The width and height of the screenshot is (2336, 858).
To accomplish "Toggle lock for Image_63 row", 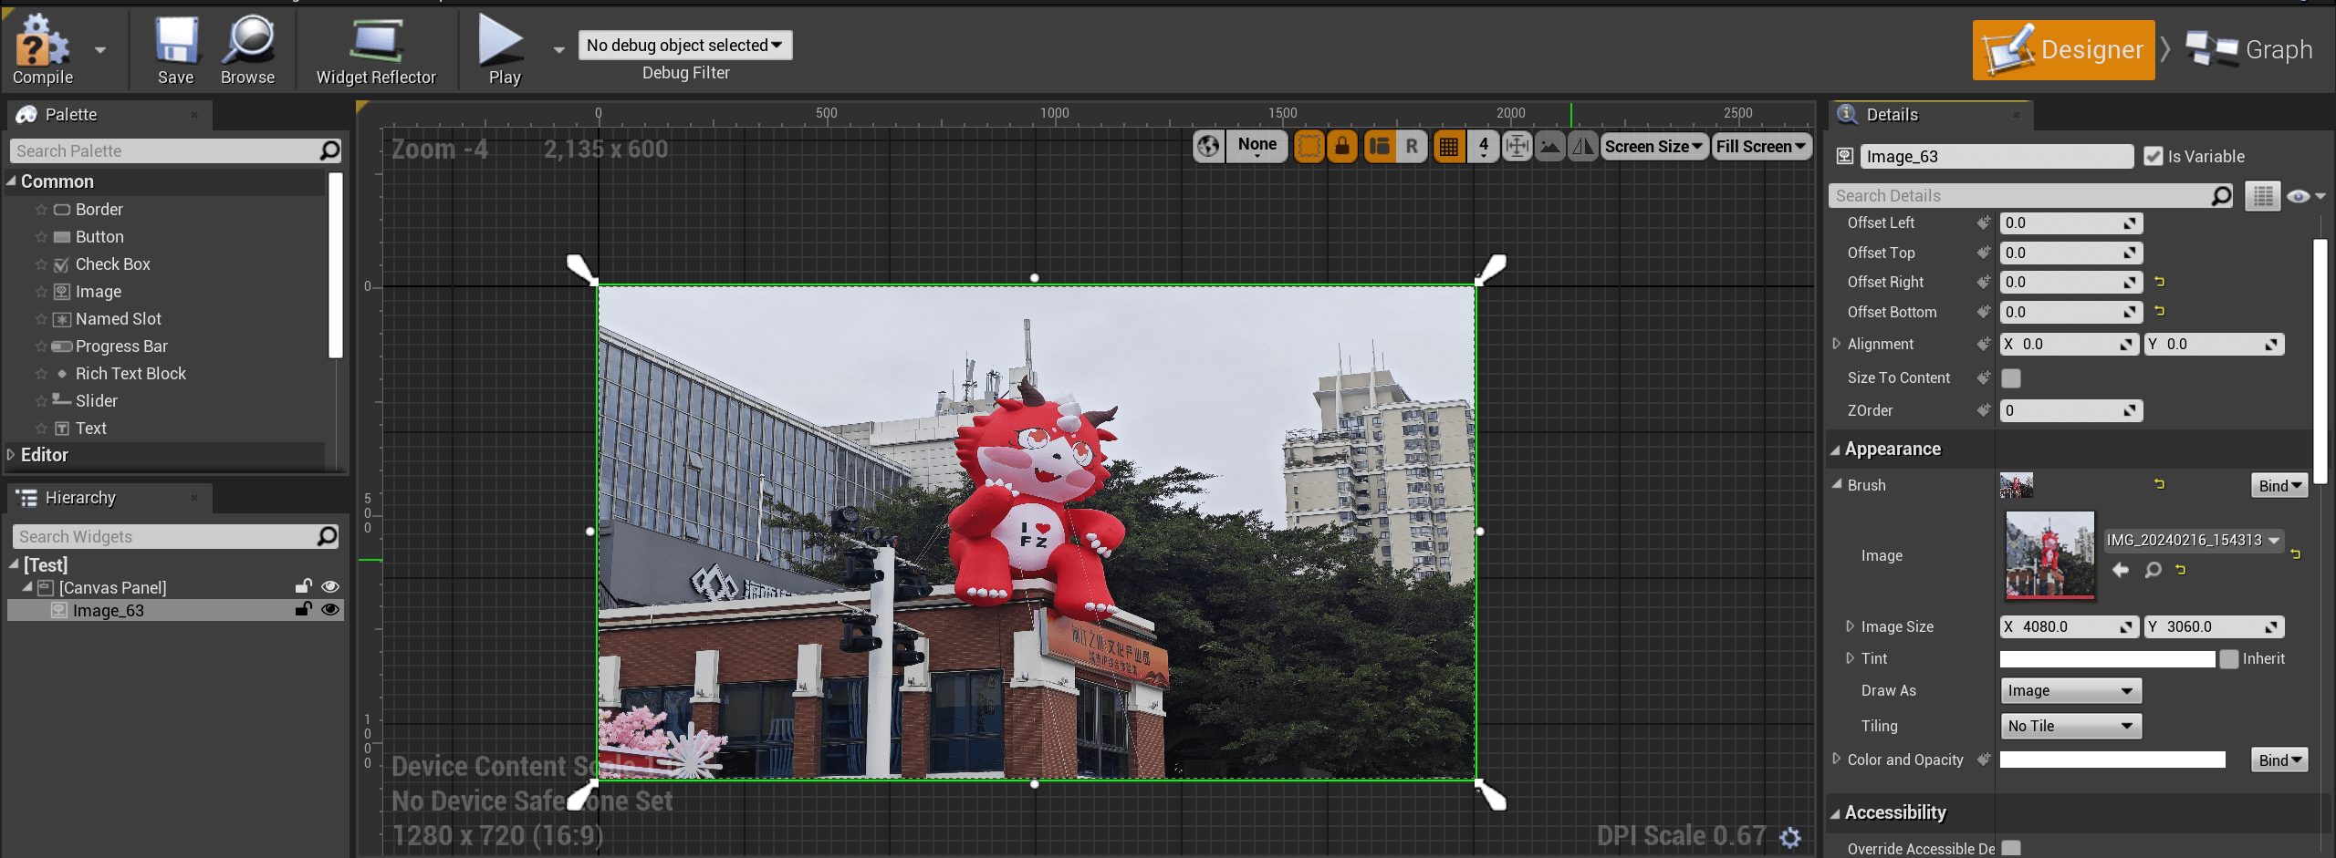I will click(x=304, y=609).
